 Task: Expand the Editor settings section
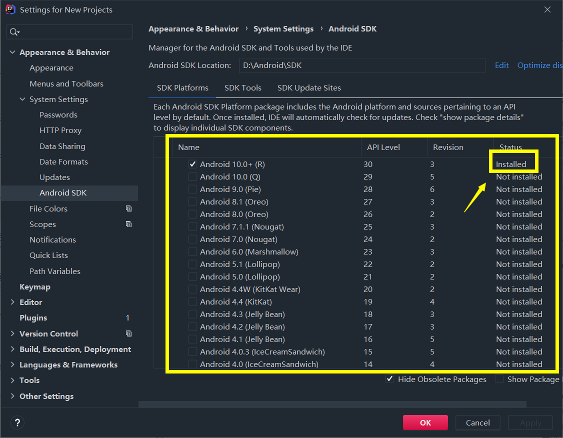pos(12,302)
